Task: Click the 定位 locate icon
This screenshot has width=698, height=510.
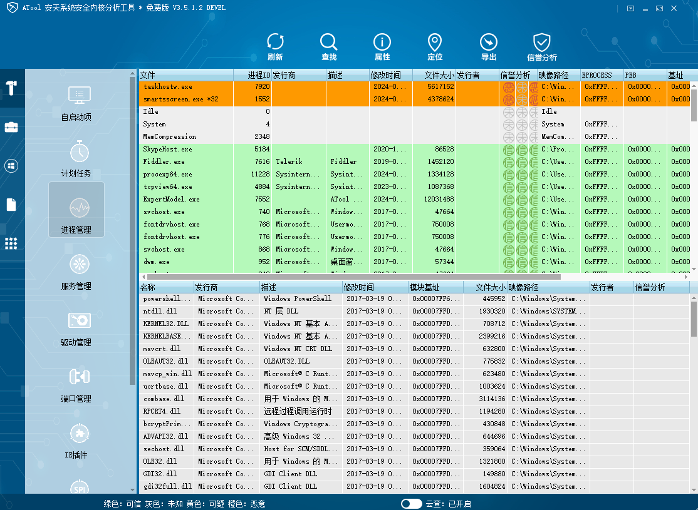Action: click(435, 47)
